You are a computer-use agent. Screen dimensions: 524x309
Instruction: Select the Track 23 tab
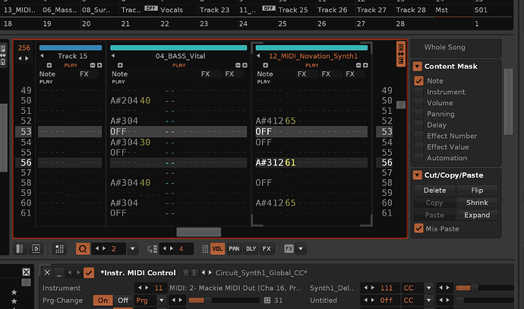coord(215,10)
